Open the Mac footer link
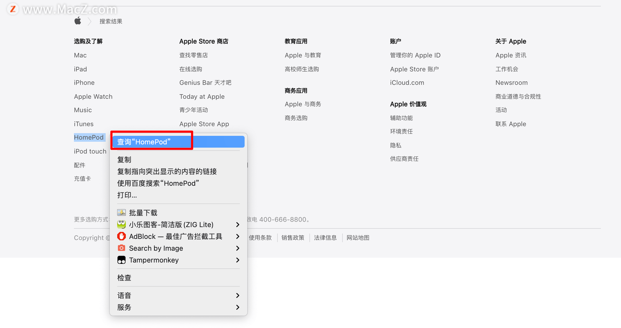This screenshot has height=328, width=621. point(80,55)
